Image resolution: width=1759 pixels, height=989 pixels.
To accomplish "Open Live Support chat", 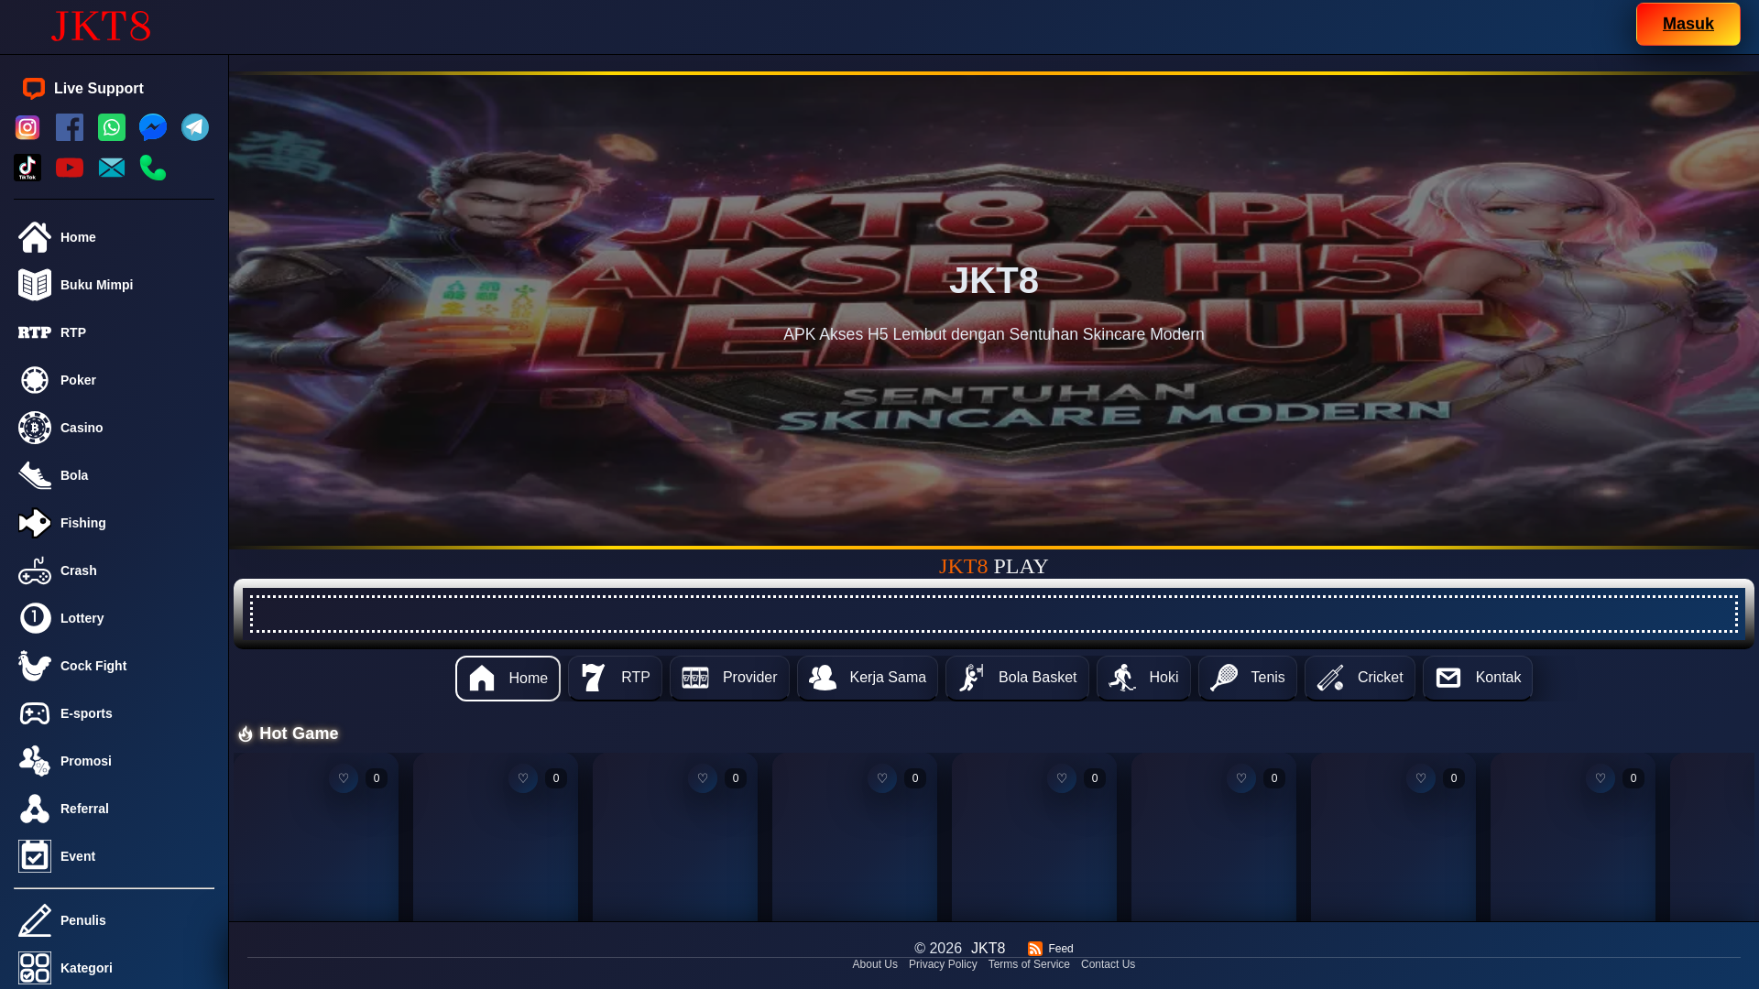I will point(83,89).
